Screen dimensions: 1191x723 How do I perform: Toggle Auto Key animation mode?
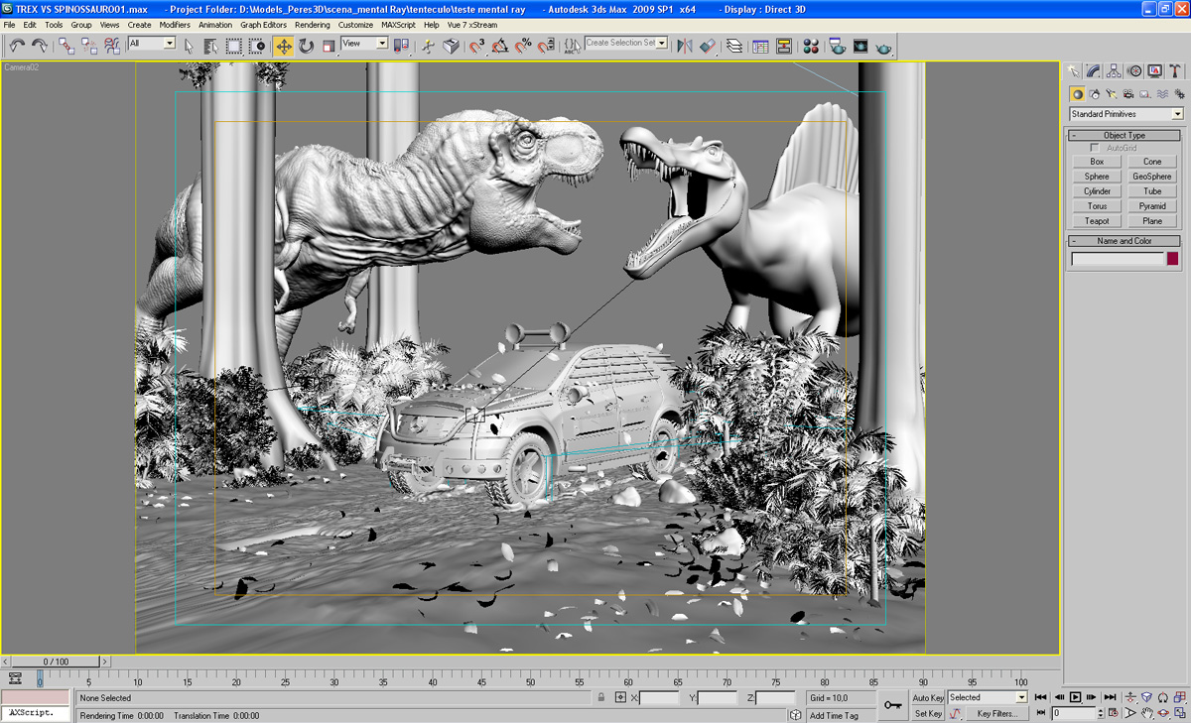[928, 698]
